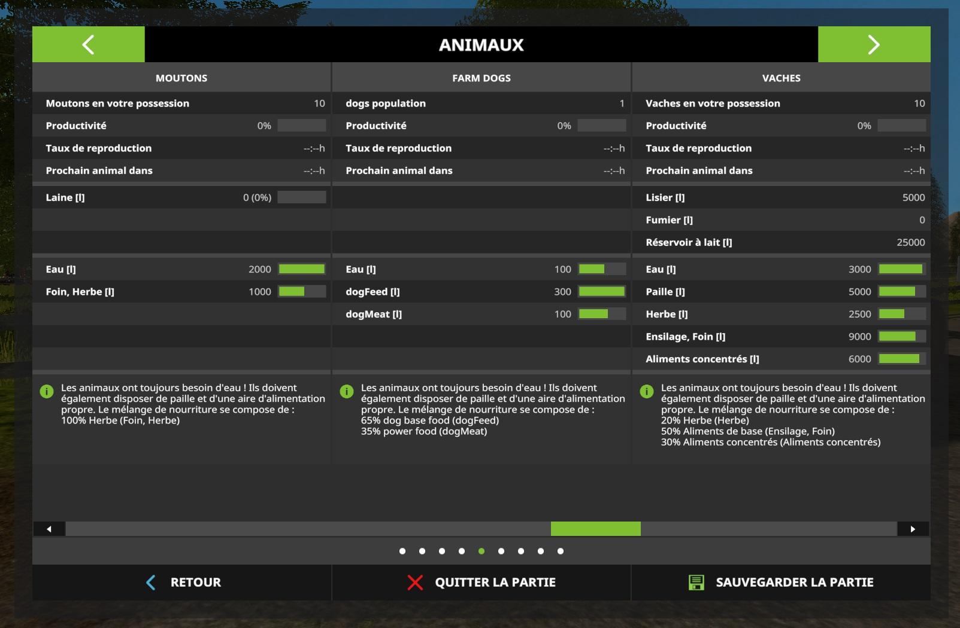The image size is (960, 628).
Task: Select the first page indicator dot
Action: pyautogui.click(x=402, y=551)
